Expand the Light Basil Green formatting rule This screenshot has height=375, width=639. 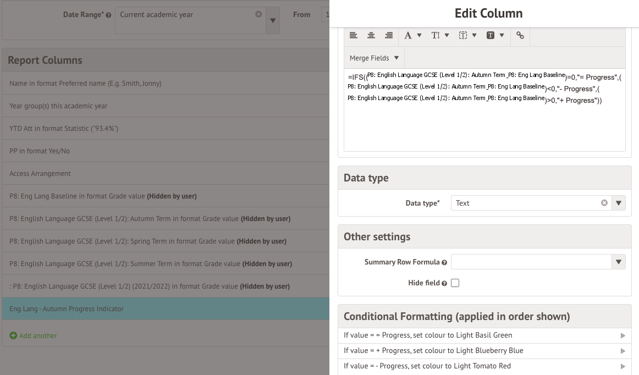(x=623, y=335)
